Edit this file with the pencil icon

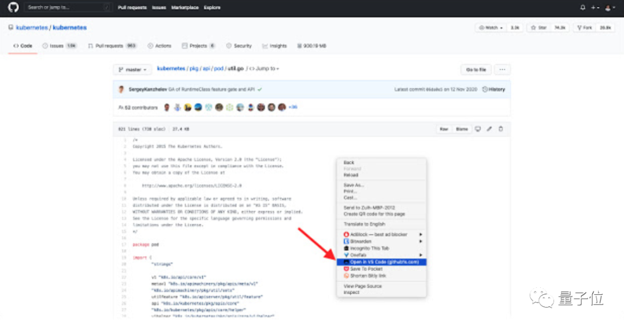(489, 129)
